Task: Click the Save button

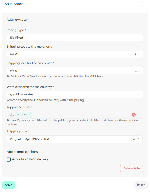Action: tap(9, 185)
